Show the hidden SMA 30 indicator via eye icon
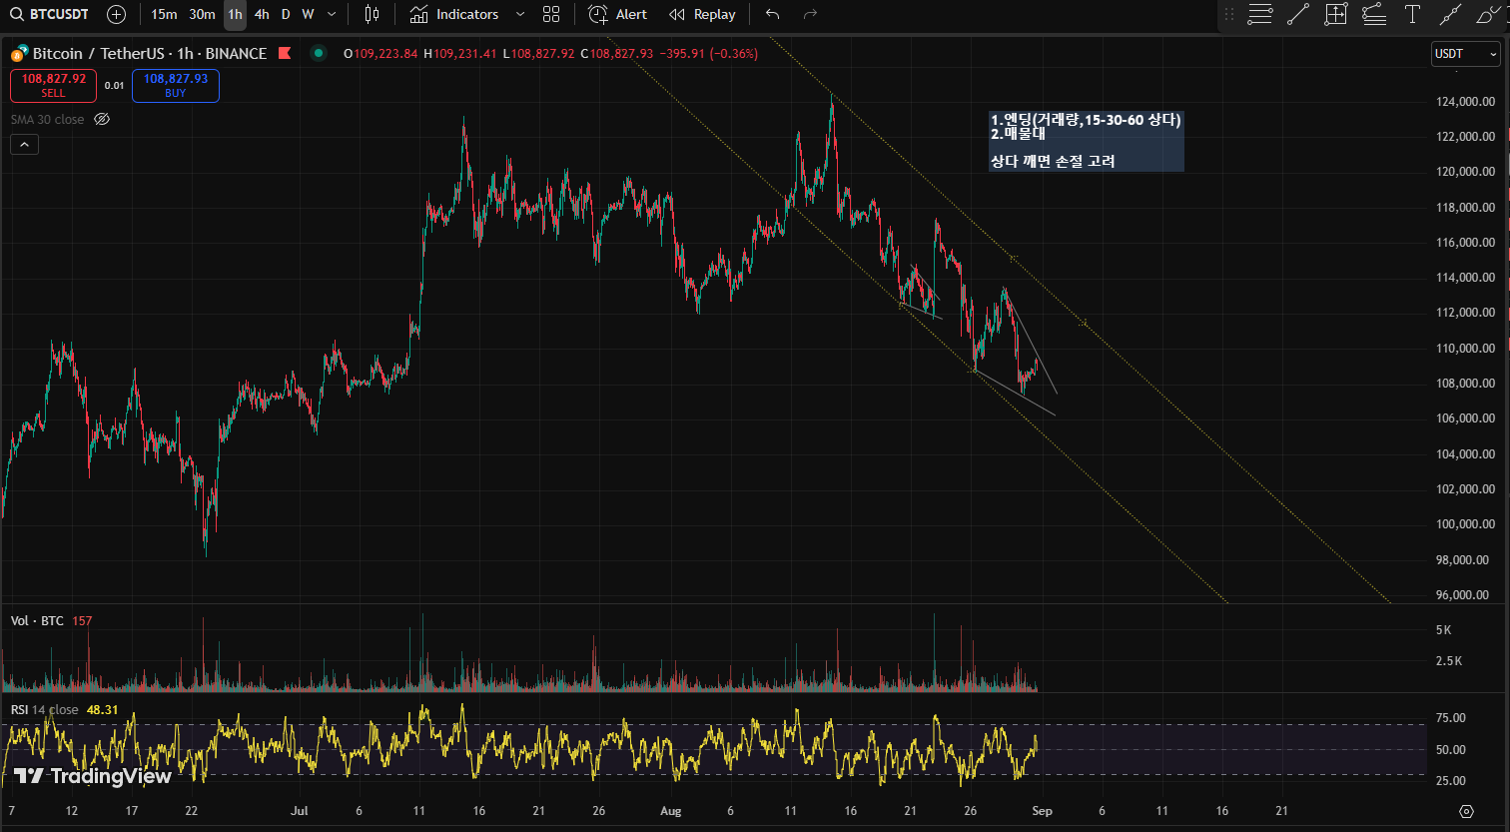Viewport: 1510px width, 832px height. click(102, 119)
